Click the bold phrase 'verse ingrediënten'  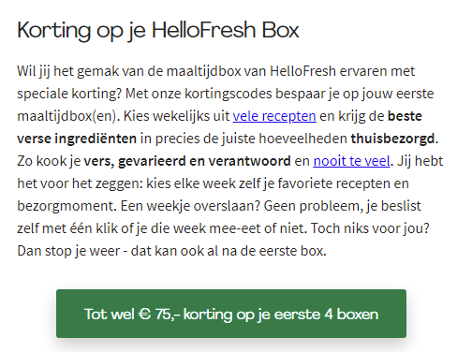click(77, 139)
